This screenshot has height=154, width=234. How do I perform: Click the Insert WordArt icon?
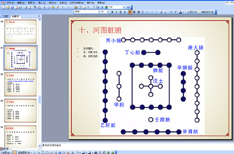click(60, 152)
